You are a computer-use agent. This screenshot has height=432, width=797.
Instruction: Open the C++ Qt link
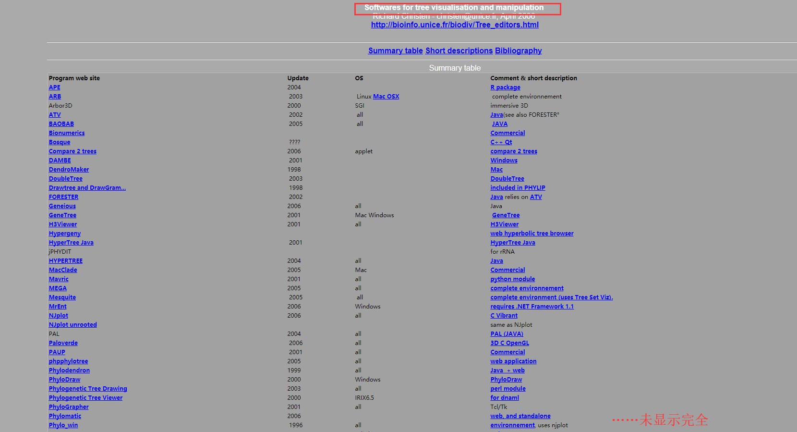(501, 142)
